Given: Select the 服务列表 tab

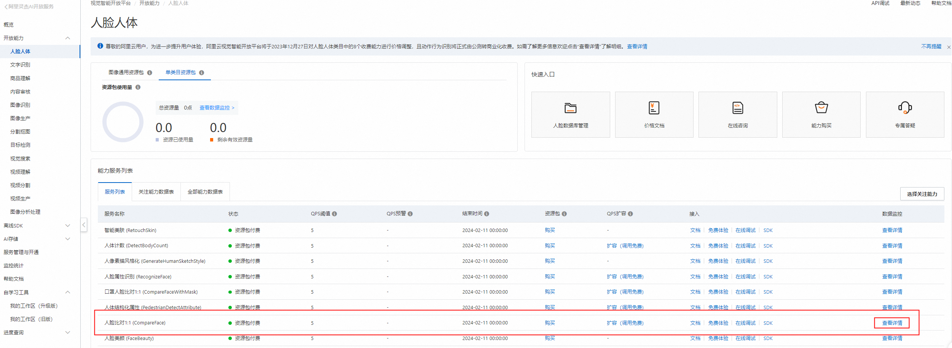Looking at the screenshot, I should [115, 192].
